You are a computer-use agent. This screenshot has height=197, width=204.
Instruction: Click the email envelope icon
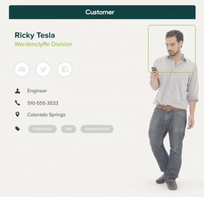pyautogui.click(x=22, y=69)
